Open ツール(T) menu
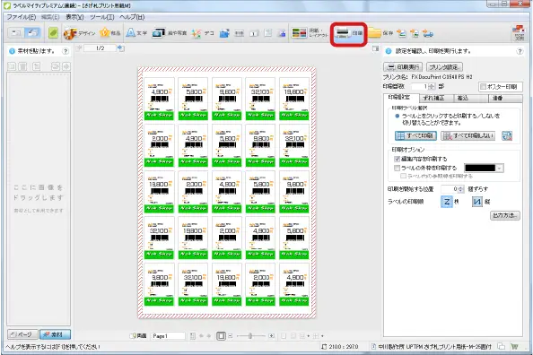This screenshot has height=355, width=533. (102, 17)
